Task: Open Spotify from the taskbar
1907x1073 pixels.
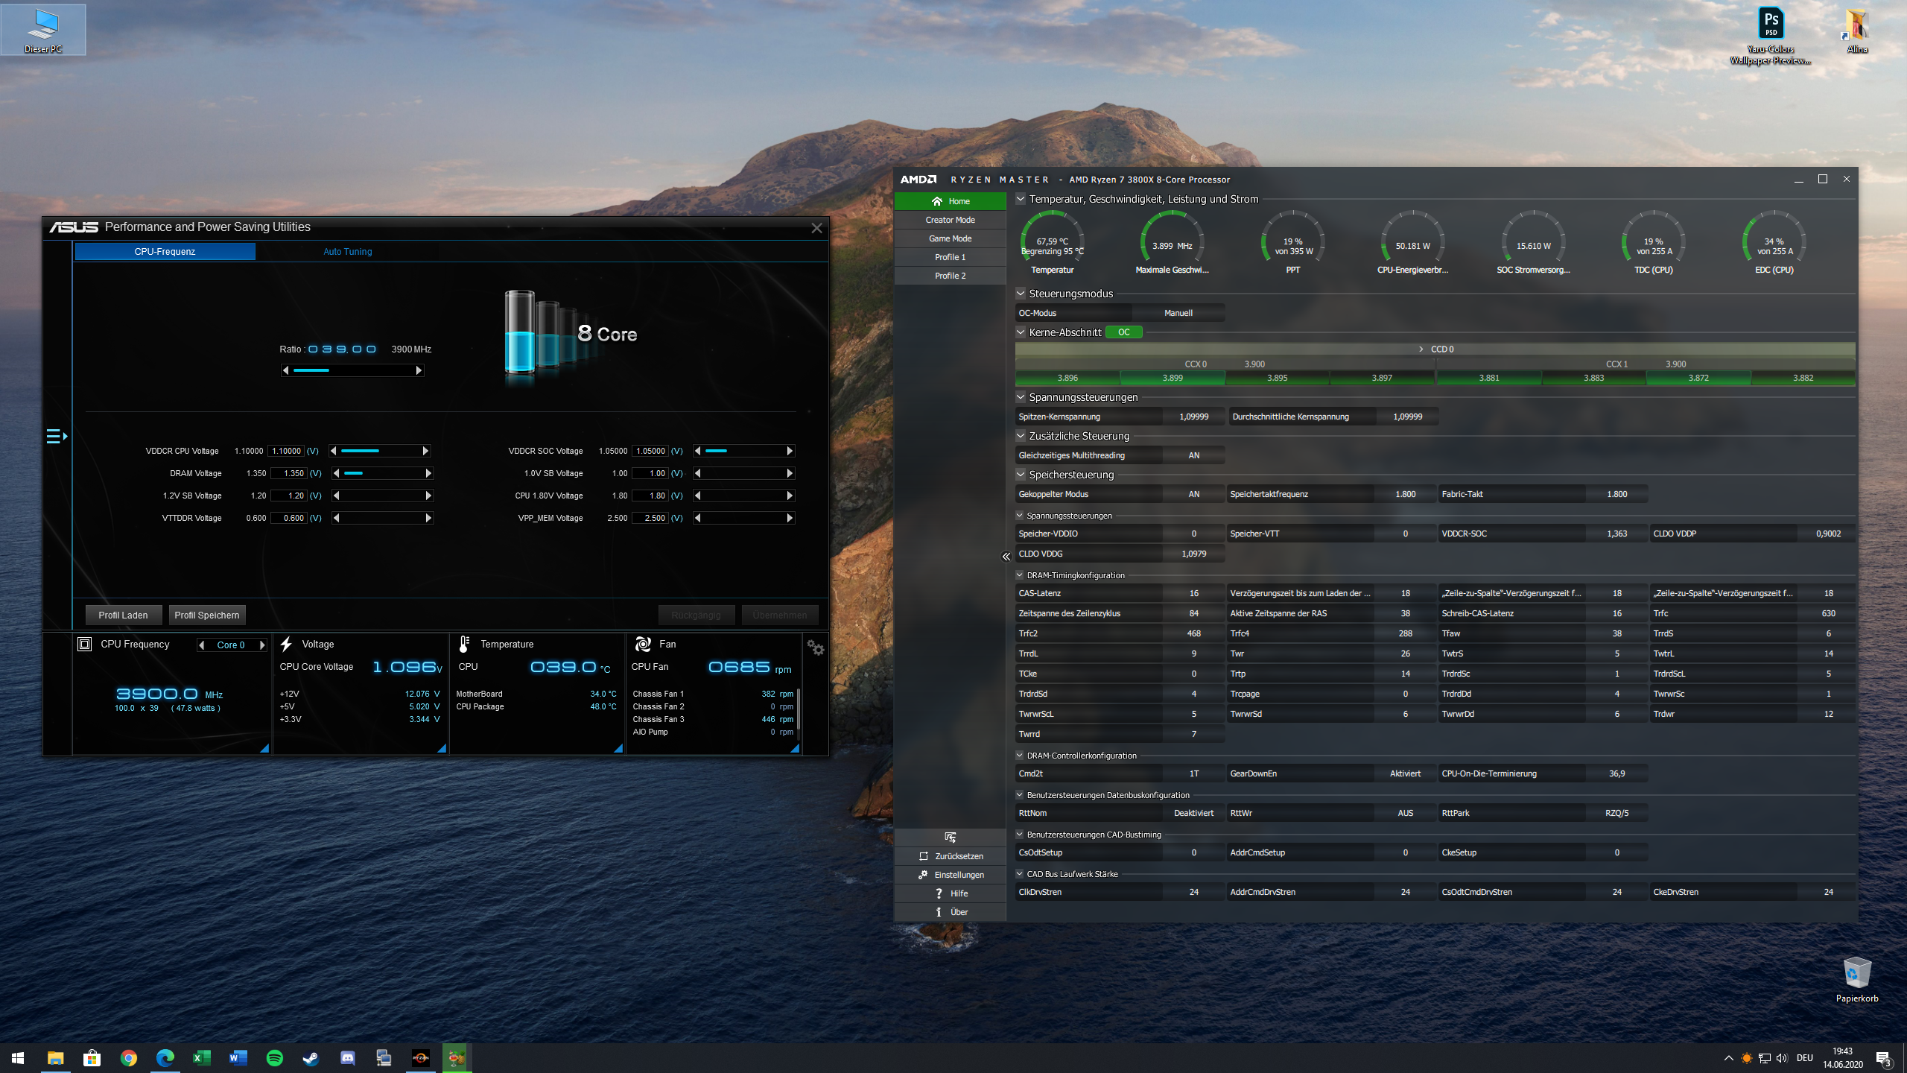Action: click(x=274, y=1058)
